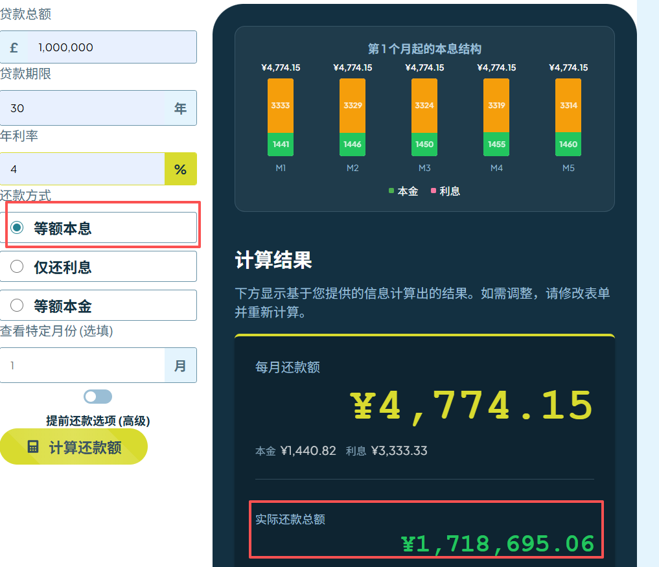Click the loan term field showing 30

pos(78,108)
